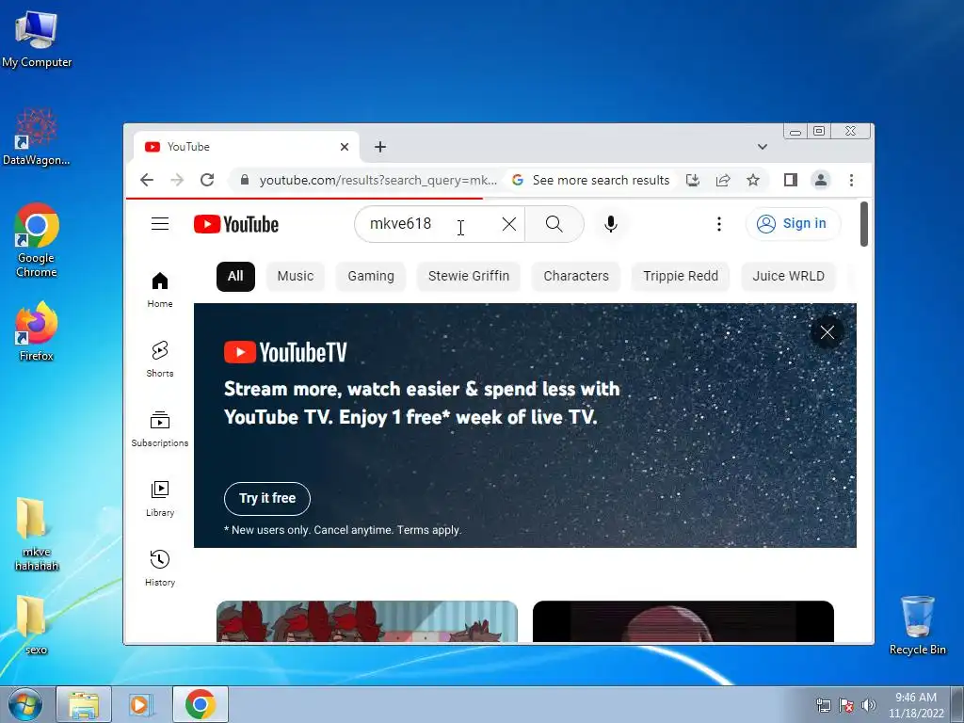Open YouTube settings three-dot menu
964x723 pixels.
(x=718, y=224)
